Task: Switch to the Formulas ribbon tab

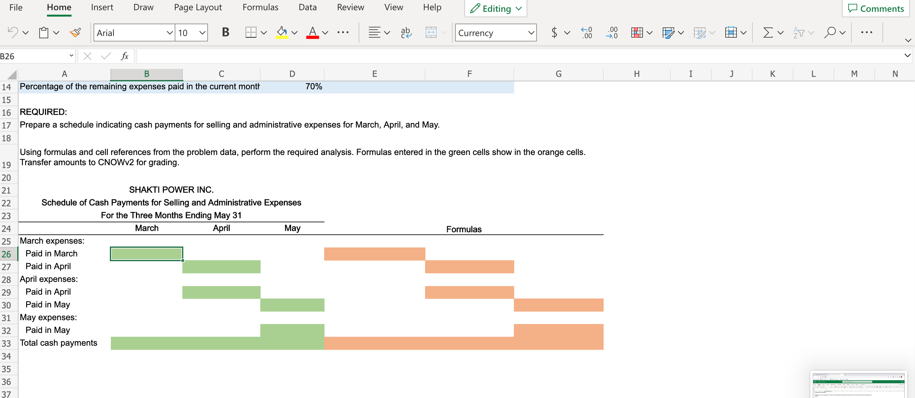Action: 260,7
